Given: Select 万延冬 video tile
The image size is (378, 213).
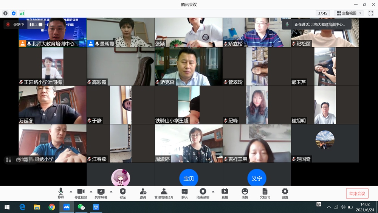Looking at the screenshot, I should [x=53, y=105].
